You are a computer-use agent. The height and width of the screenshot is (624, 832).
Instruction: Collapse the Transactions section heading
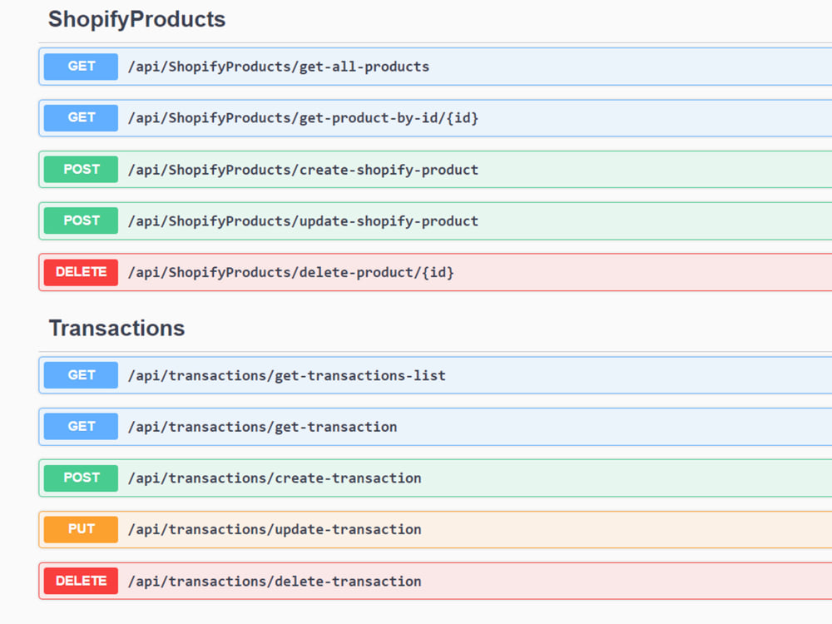[x=116, y=328]
